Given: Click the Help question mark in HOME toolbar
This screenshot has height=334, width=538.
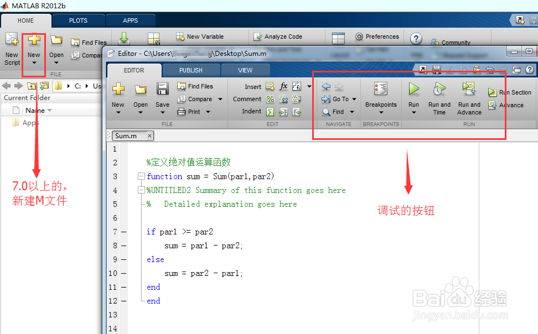Looking at the screenshot, I should point(416,39).
